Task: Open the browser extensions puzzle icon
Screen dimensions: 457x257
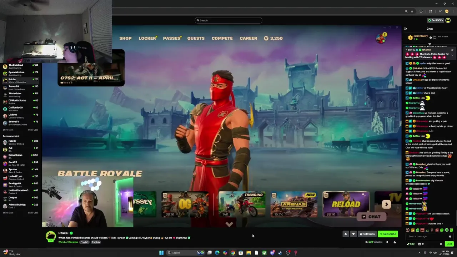Action: point(421,11)
